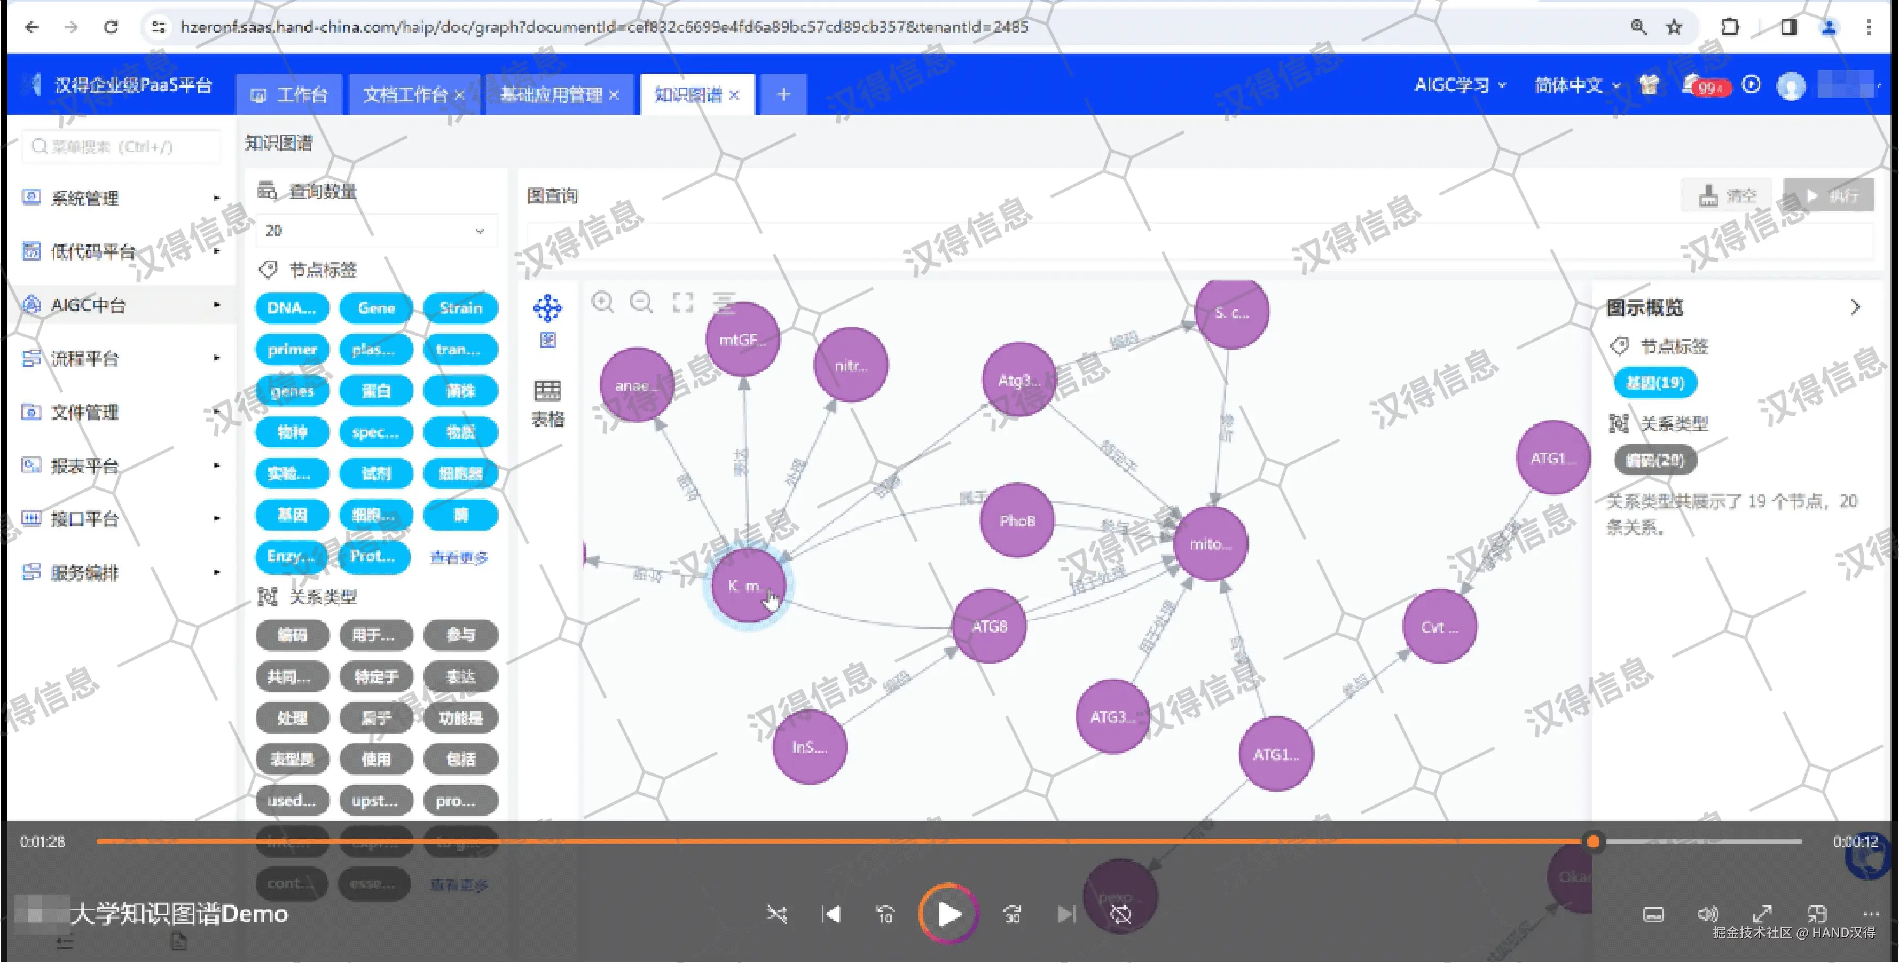Click the 查看更多 link under node labels
Screen dimensions: 1899x963
click(459, 558)
